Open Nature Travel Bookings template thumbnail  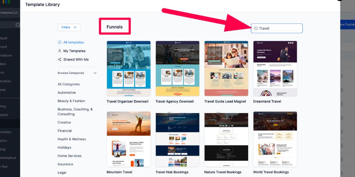point(226,139)
